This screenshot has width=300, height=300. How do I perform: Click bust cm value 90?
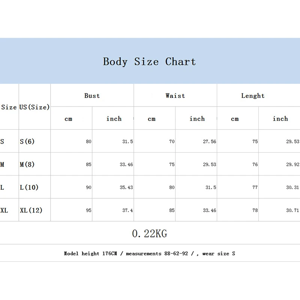tap(88, 187)
